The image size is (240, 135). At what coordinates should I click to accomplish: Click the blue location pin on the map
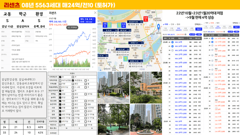tap(158, 26)
